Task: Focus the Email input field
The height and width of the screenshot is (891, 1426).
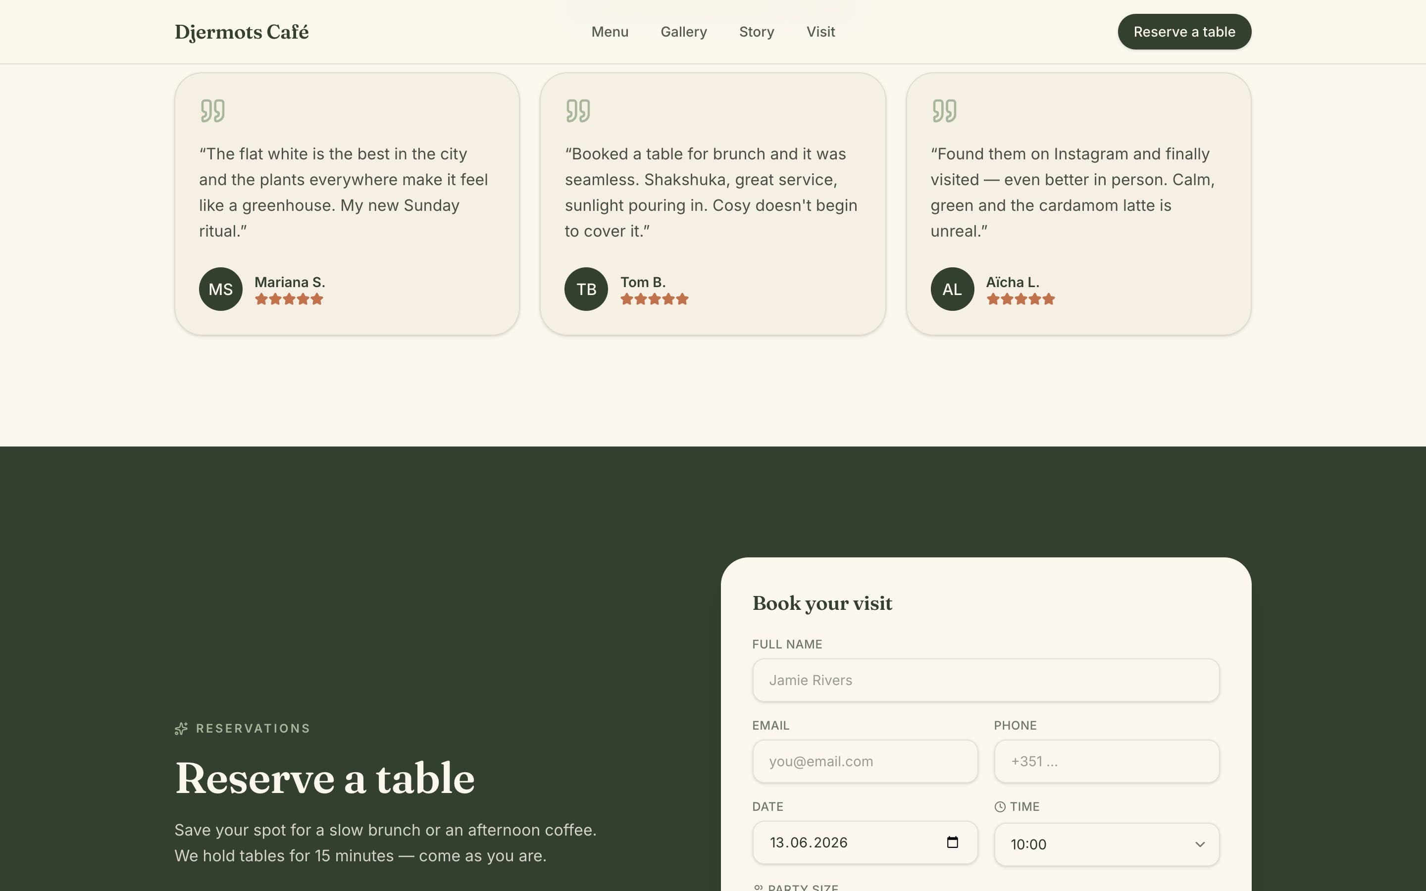Action: [x=865, y=761]
